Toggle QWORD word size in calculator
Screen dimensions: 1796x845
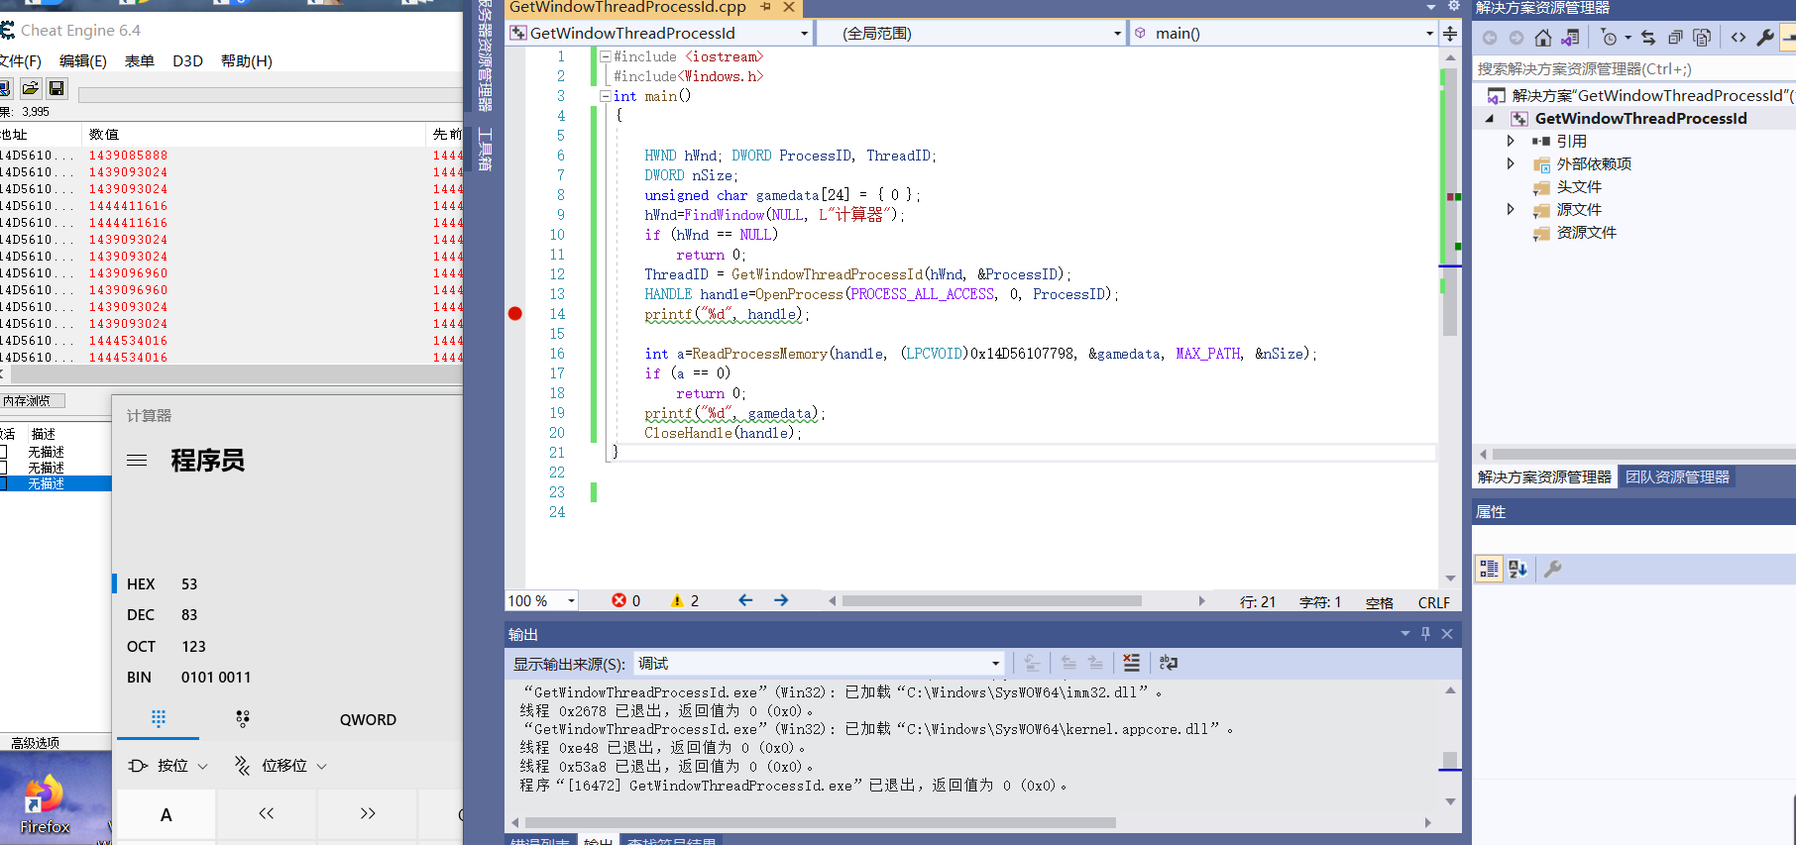click(368, 720)
